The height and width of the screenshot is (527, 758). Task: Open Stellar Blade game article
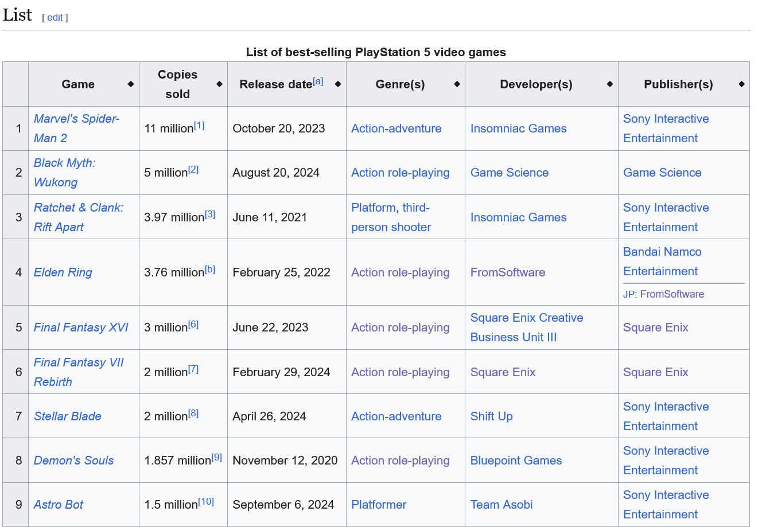[x=68, y=416]
